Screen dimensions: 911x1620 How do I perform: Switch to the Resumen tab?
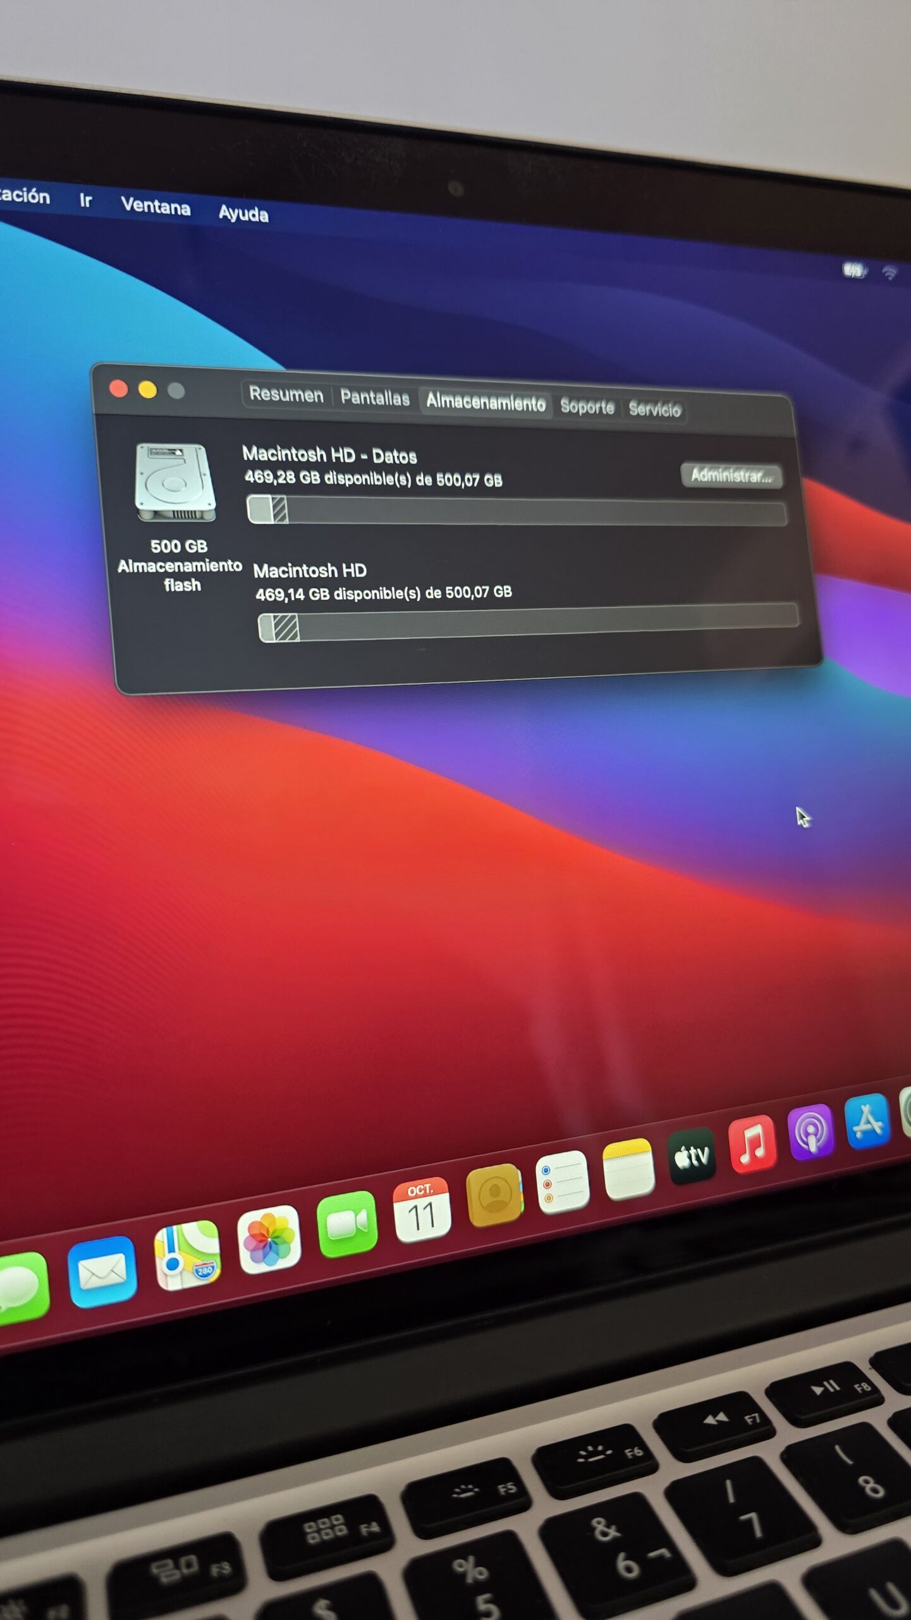tap(286, 395)
